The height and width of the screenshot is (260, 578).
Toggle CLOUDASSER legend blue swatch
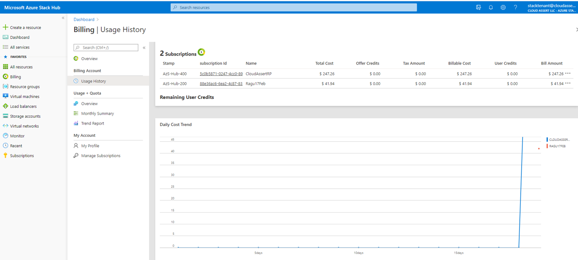547,140
